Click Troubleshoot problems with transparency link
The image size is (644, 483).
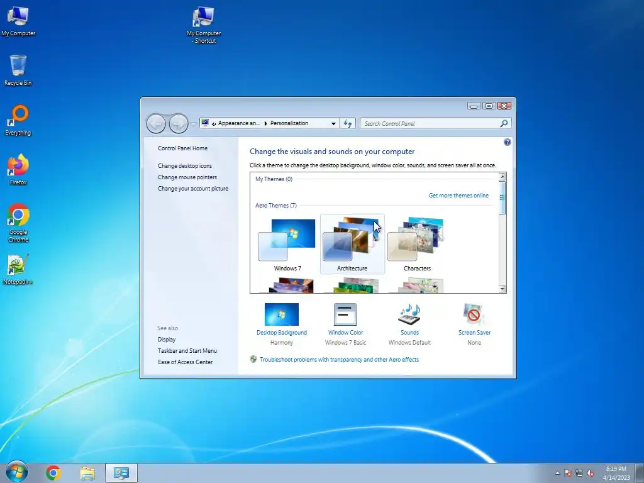click(339, 359)
